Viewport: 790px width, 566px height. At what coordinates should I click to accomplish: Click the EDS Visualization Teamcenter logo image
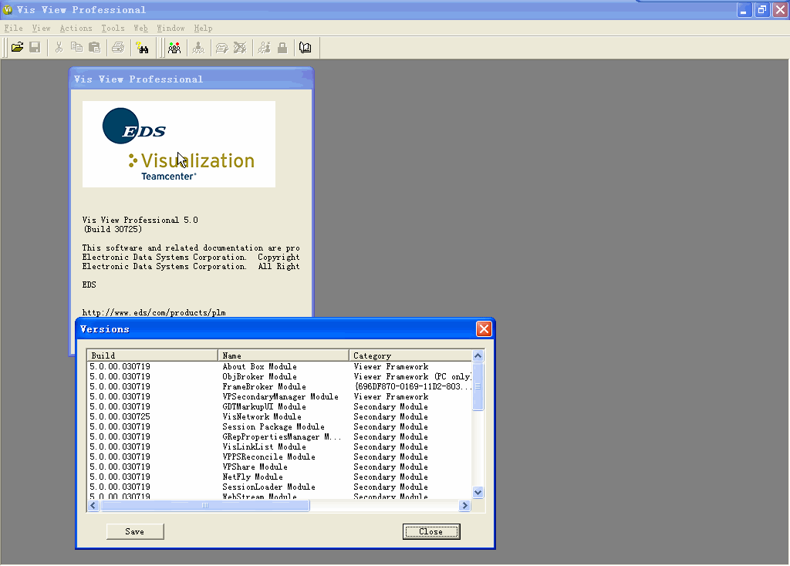click(179, 144)
